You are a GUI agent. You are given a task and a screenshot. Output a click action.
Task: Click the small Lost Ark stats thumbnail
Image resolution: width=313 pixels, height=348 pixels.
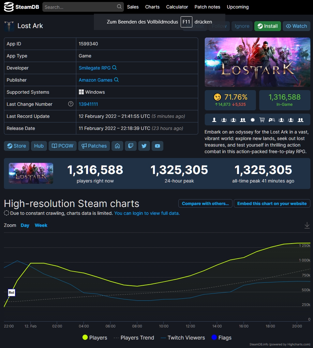click(x=31, y=173)
